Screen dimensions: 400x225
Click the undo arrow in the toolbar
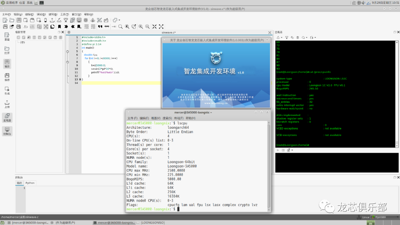coord(26,27)
